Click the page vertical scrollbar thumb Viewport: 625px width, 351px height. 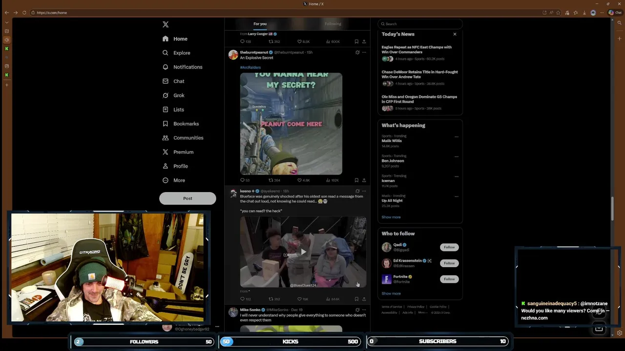click(613, 209)
